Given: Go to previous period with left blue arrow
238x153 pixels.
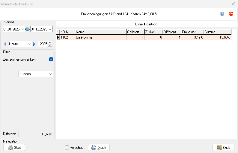Looking at the screenshot, I should [x=5, y=44].
